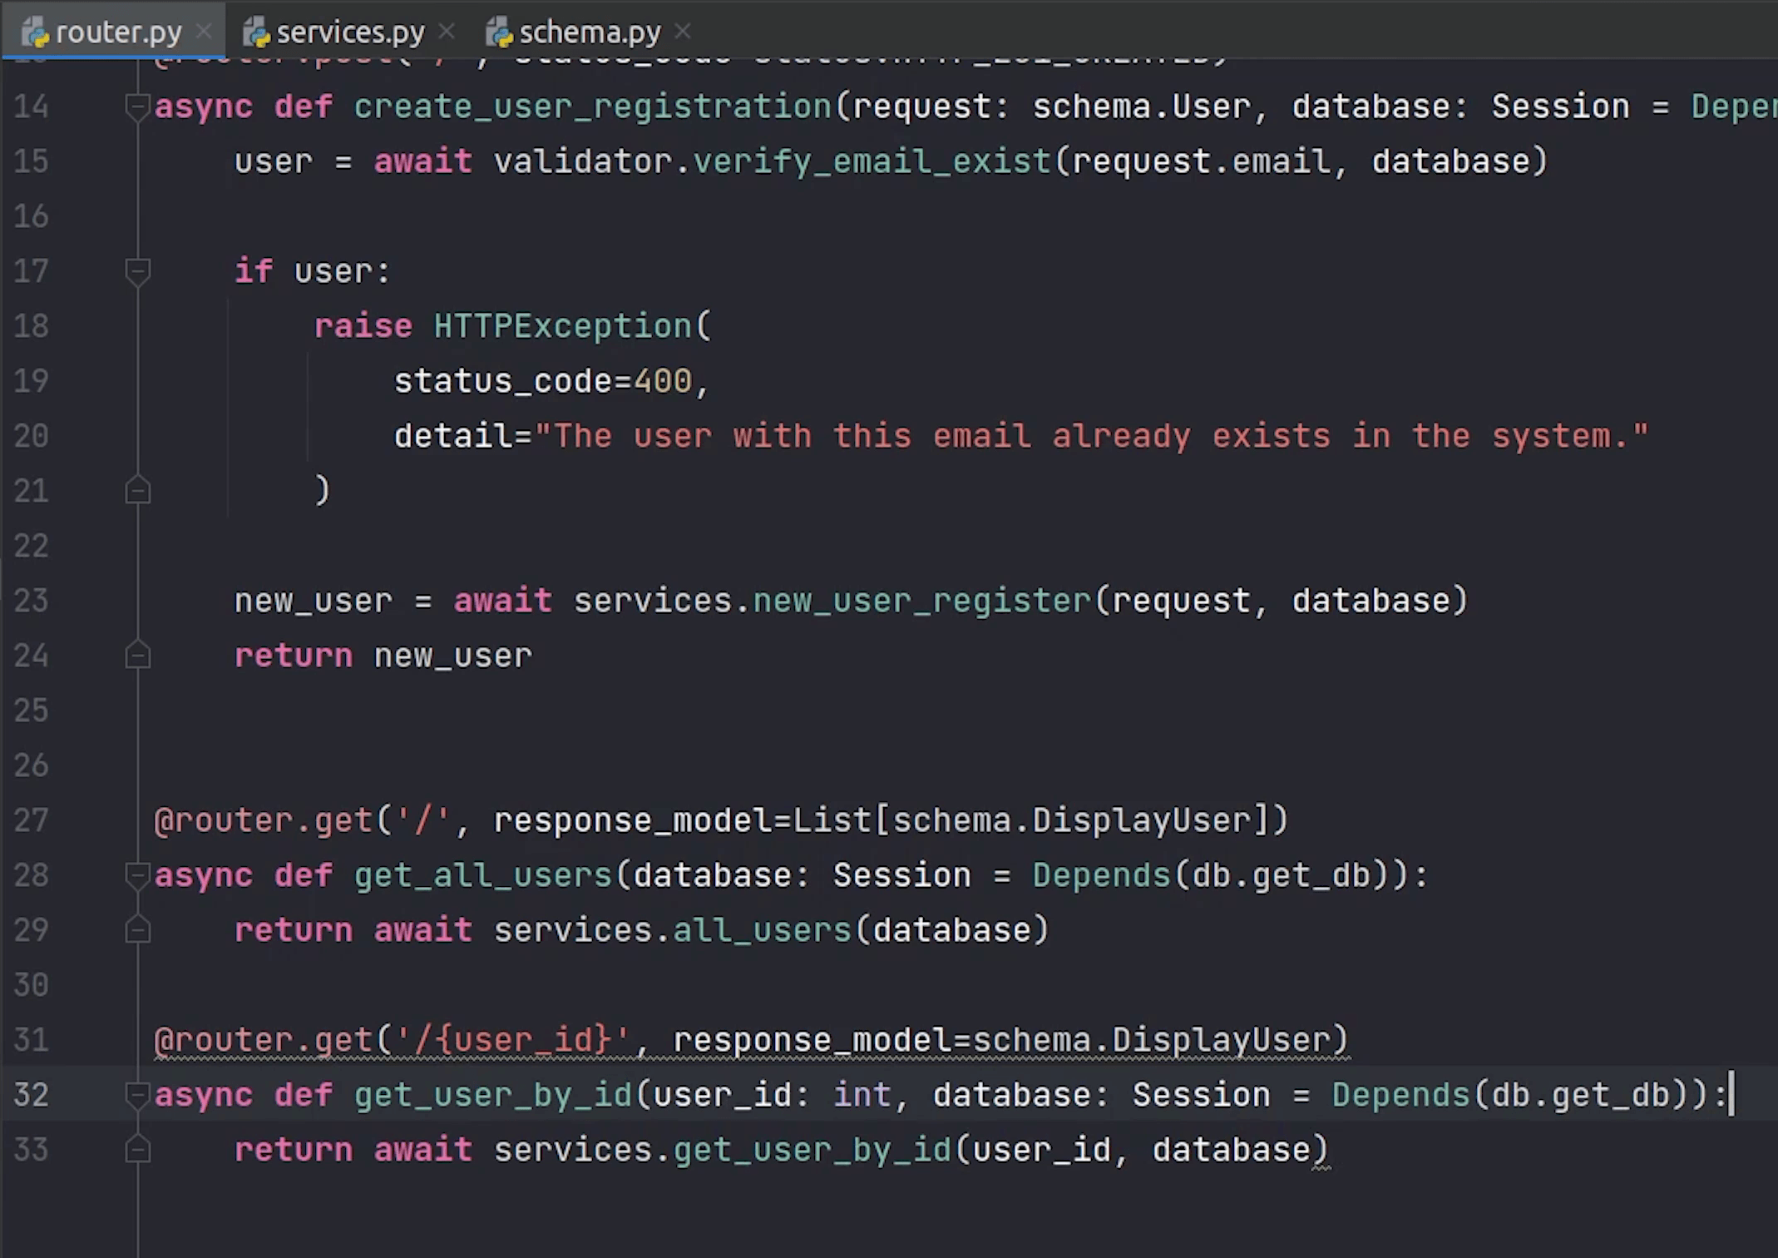Switch to the schema.py tab
The image size is (1778, 1258).
click(589, 32)
